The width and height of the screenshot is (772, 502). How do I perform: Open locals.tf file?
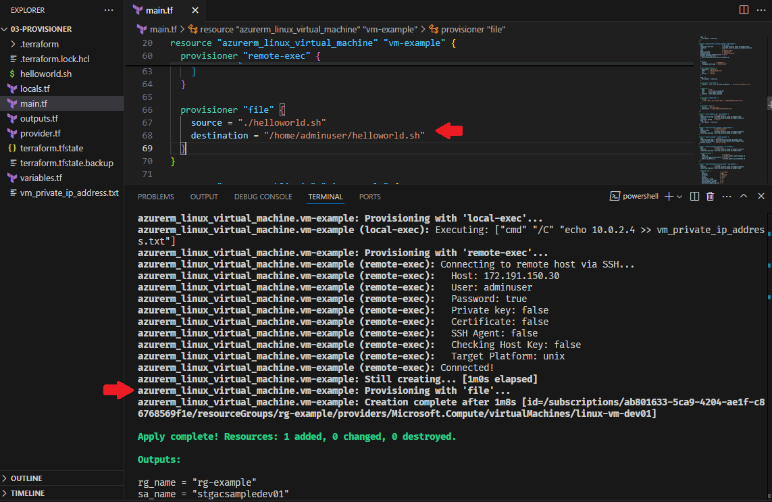[35, 89]
